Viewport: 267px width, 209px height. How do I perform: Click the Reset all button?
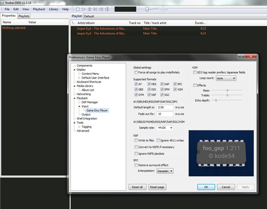pos(137,187)
